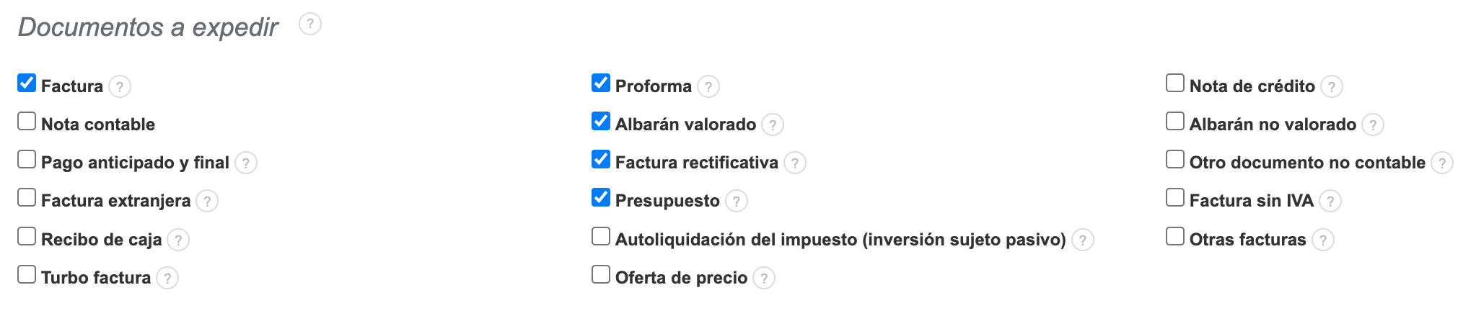Click help icon beside Proforma
Viewport: 1476px width, 321px height.
pyautogui.click(x=708, y=87)
